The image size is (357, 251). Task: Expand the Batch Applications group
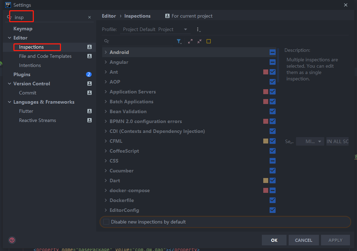(x=106, y=102)
